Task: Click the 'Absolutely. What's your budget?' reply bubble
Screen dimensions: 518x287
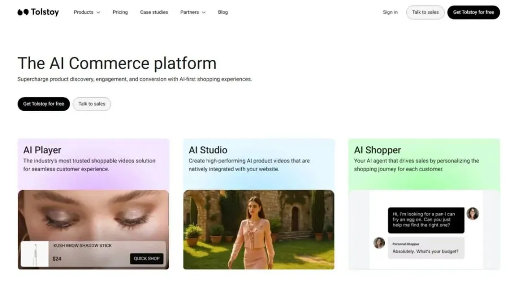Action: (x=426, y=248)
